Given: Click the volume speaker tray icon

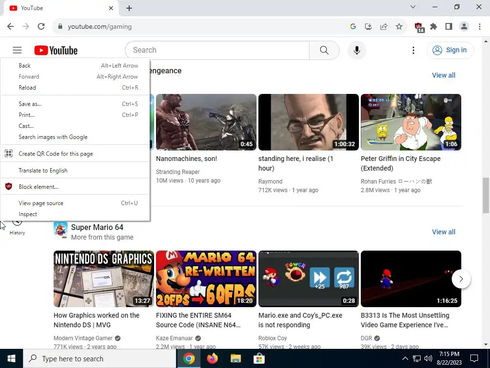Looking at the screenshot, I should (x=428, y=358).
